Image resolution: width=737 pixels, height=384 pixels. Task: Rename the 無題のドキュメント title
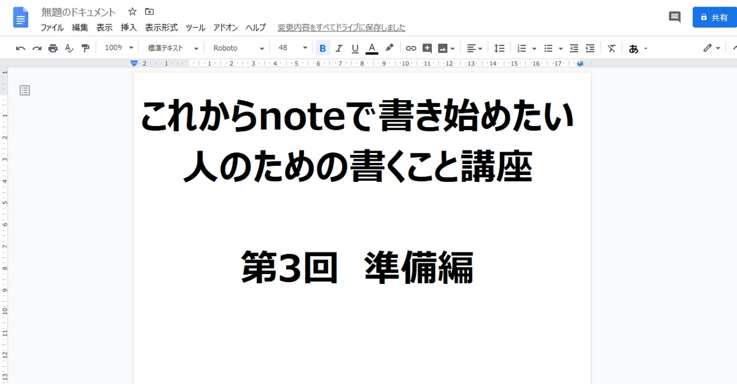79,12
